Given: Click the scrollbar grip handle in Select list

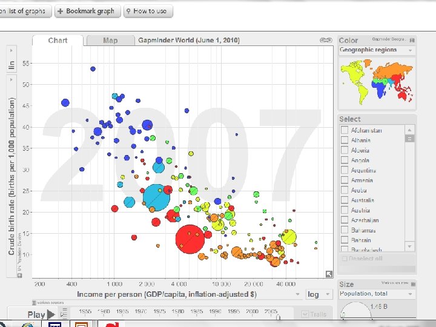Looking at the screenshot, I should coord(409,139).
